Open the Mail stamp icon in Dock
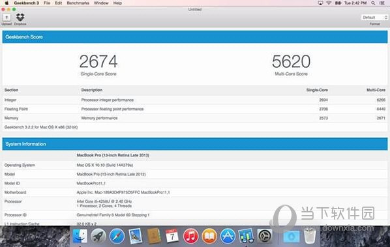Viewport: 390px width, 247px height. [135, 236]
